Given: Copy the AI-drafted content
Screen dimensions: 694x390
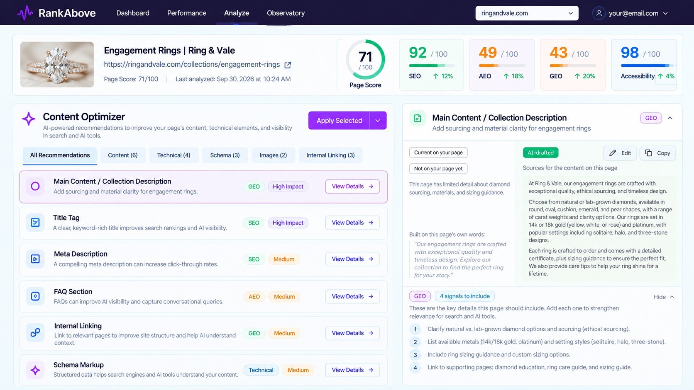Looking at the screenshot, I should (657, 153).
